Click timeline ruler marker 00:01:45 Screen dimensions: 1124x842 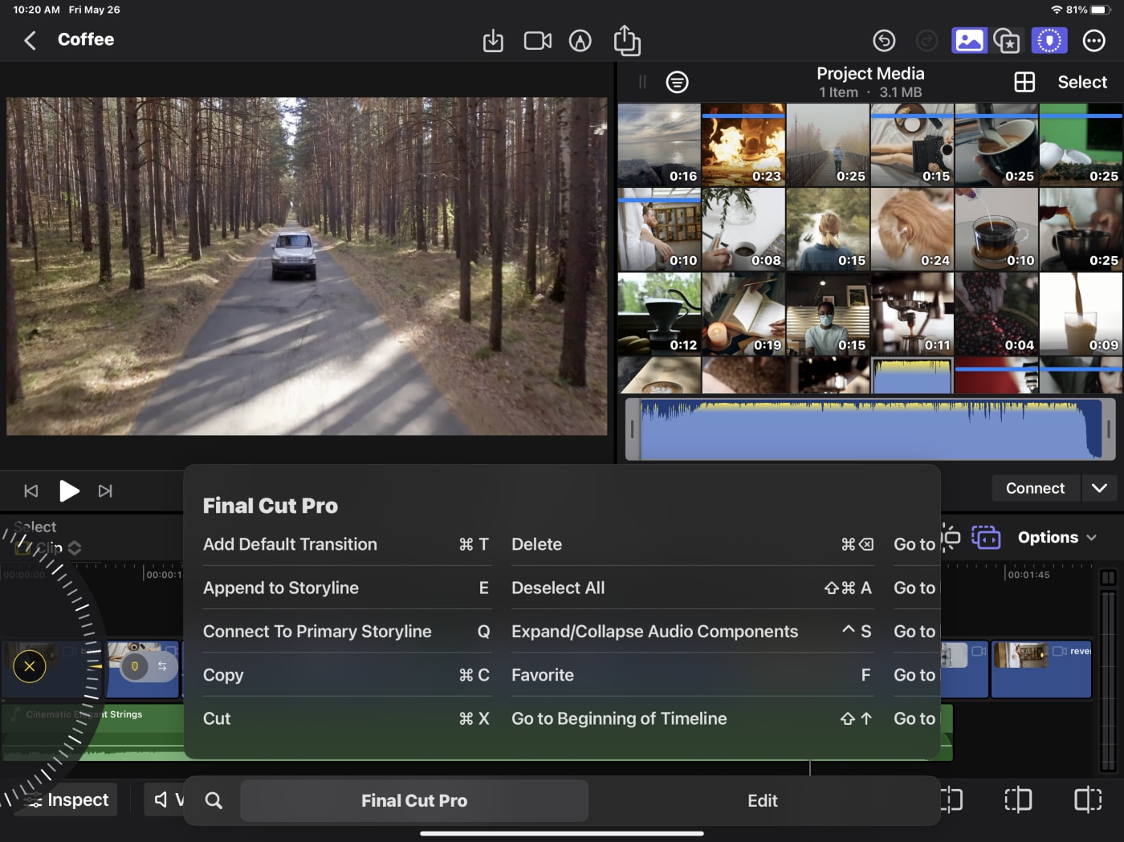click(x=1028, y=575)
